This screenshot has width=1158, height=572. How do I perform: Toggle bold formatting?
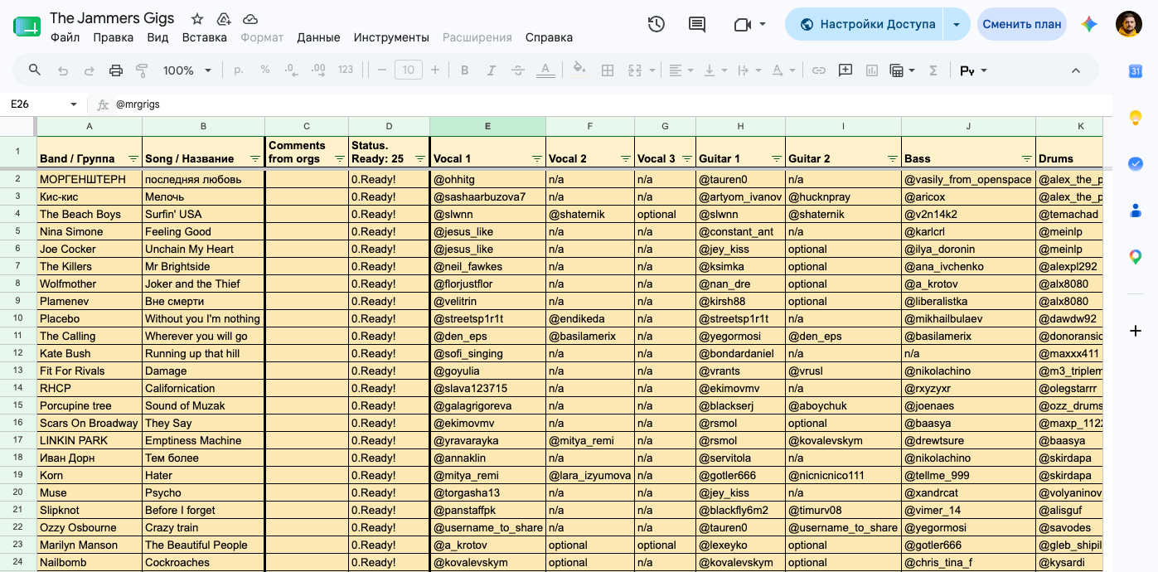pos(465,70)
